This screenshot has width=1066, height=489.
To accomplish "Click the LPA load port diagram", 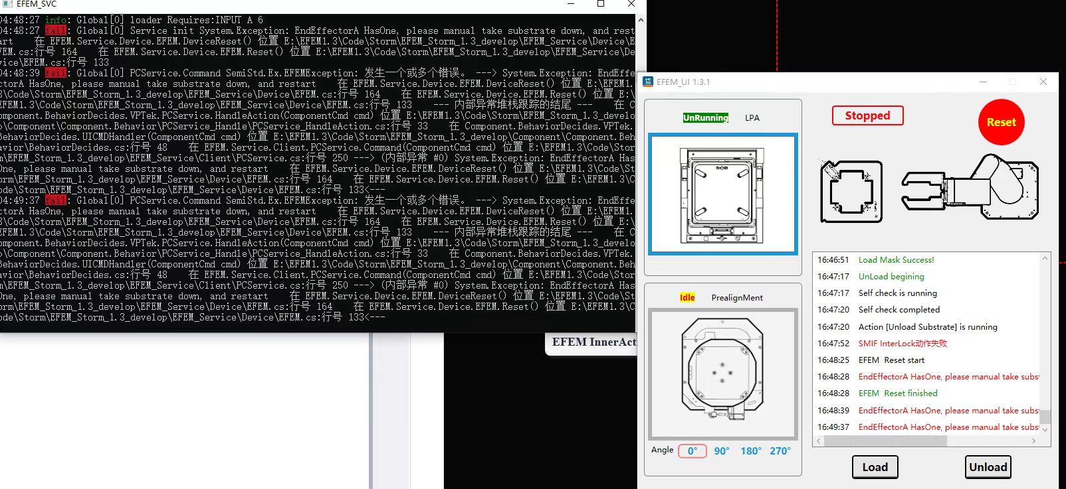I will (723, 194).
